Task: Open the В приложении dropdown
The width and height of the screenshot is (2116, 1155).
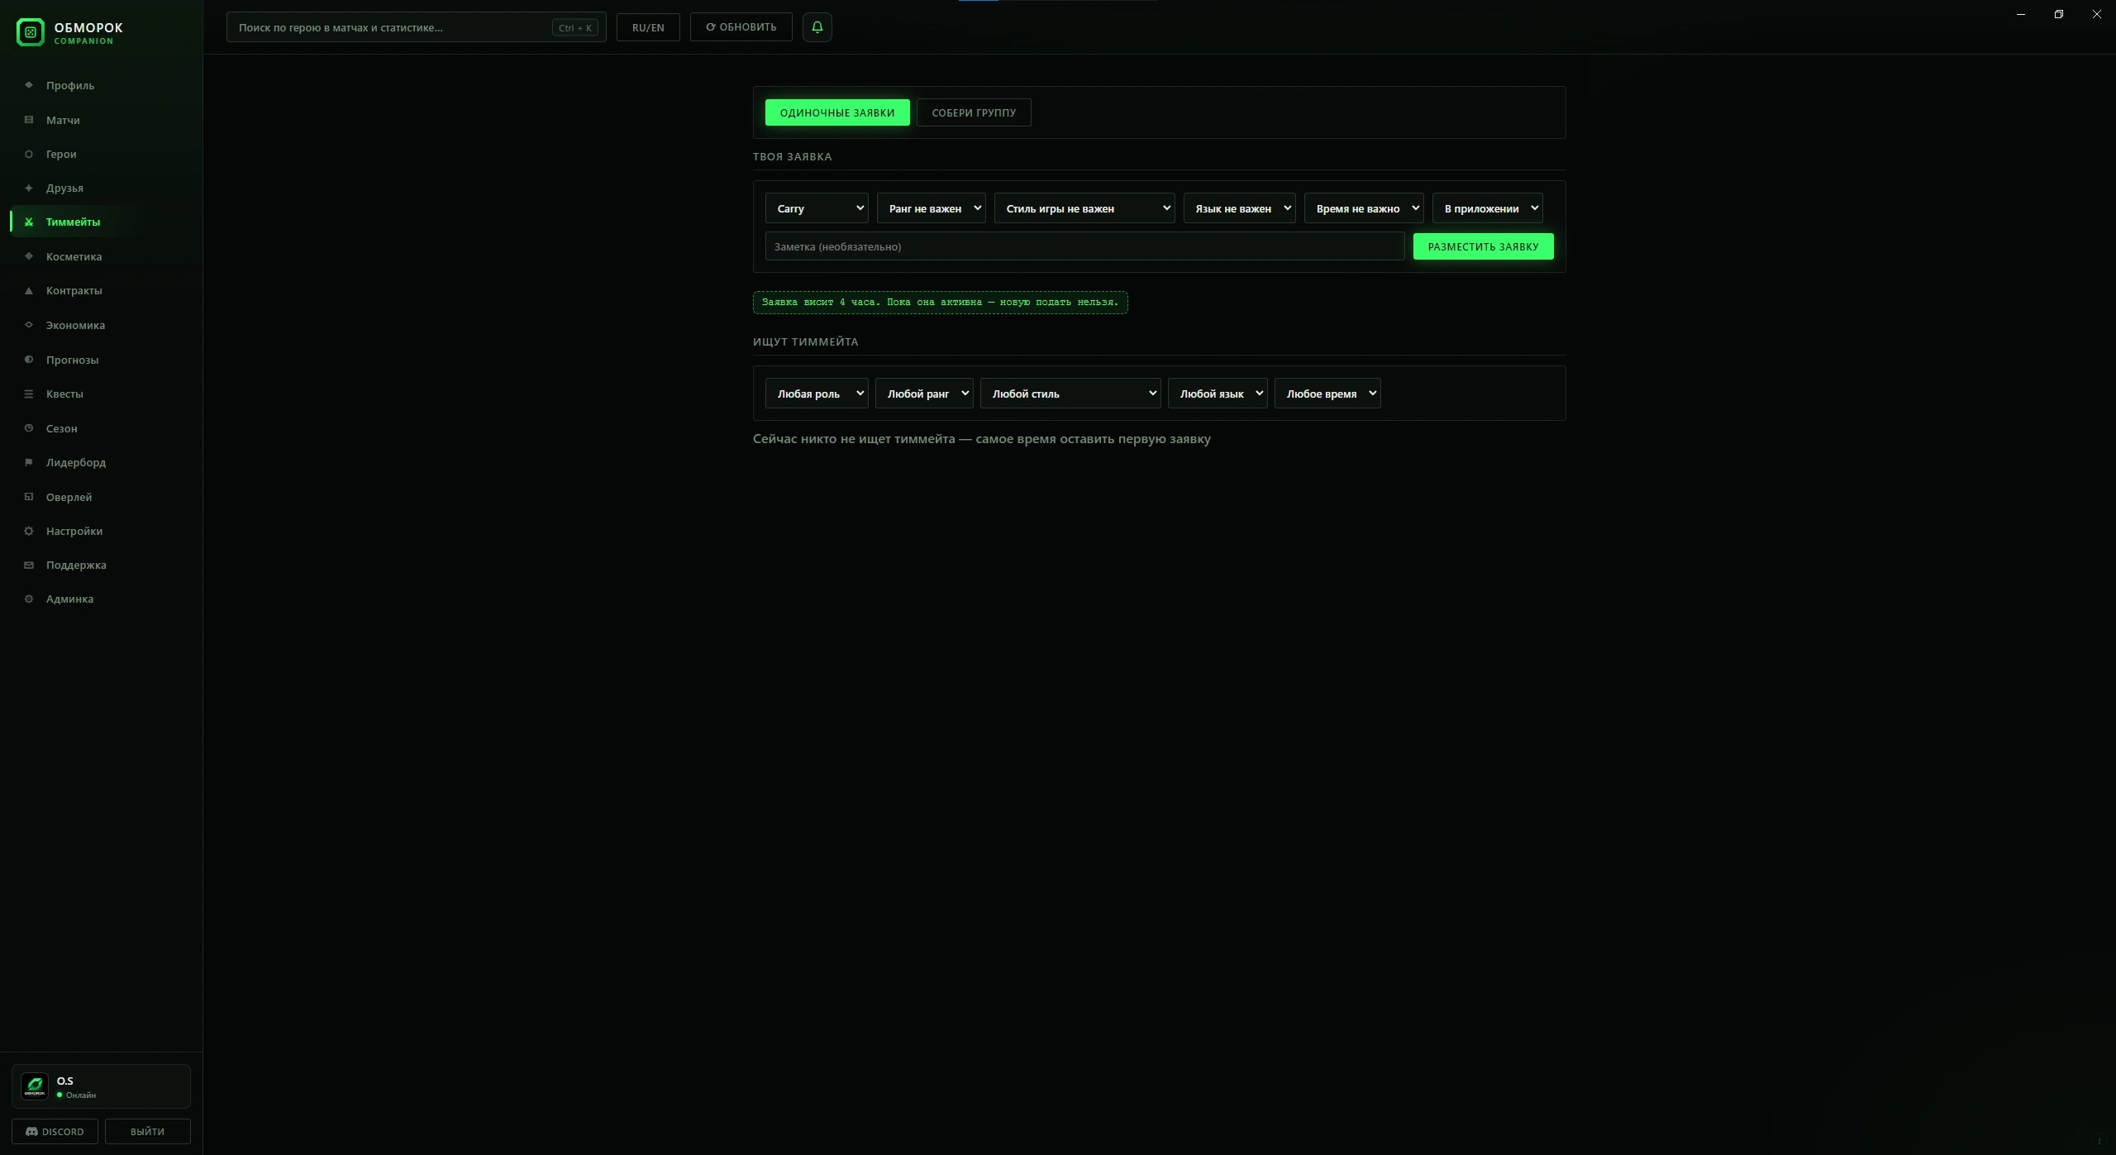Action: click(x=1487, y=208)
